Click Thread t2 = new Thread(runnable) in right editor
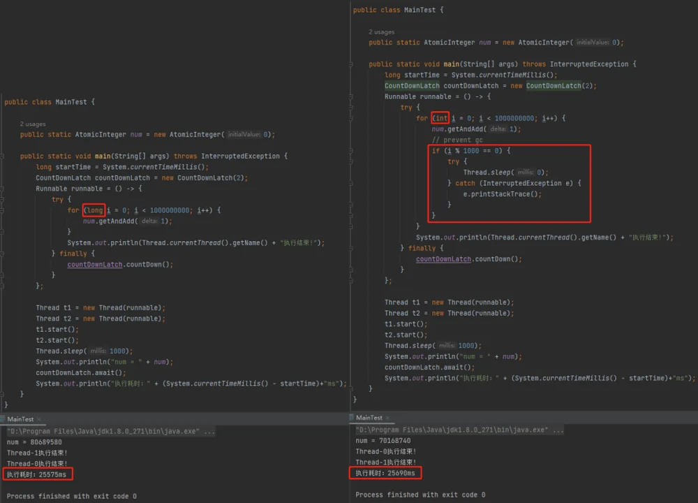Image resolution: width=698 pixels, height=503 pixels. point(449,314)
